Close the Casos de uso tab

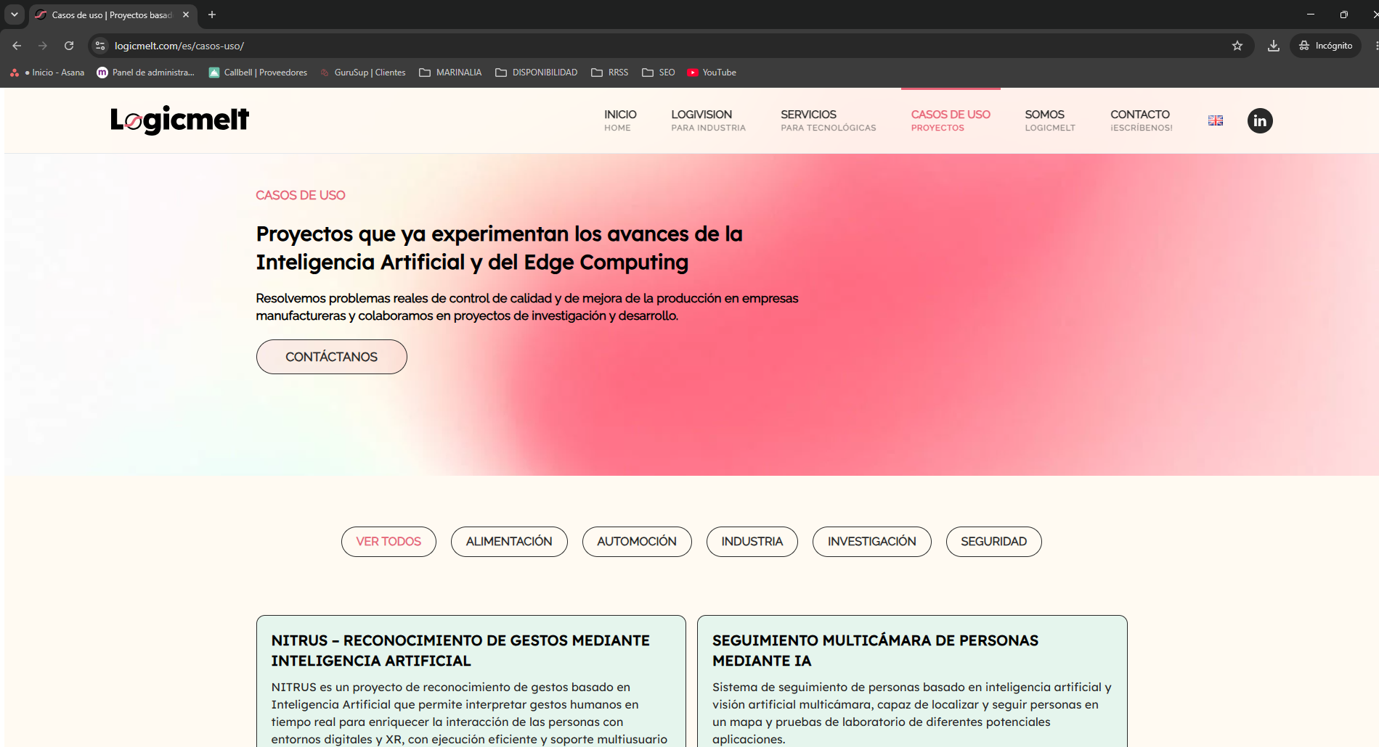pyautogui.click(x=186, y=15)
